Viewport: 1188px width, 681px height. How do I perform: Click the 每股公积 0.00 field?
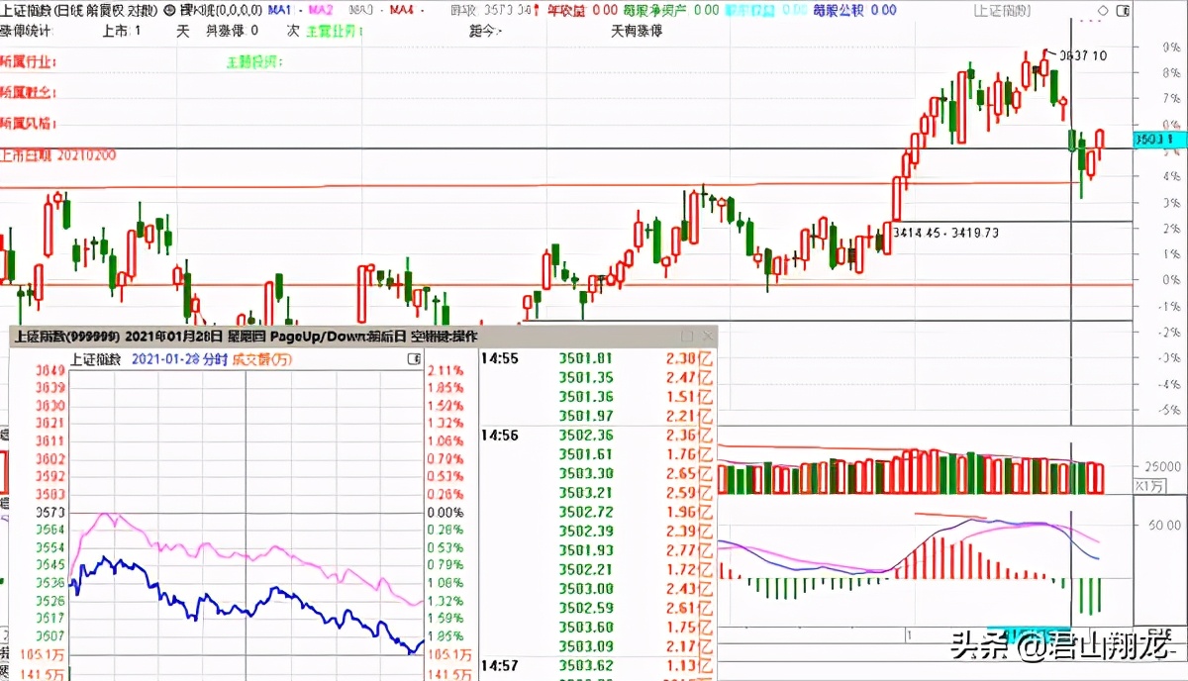854,10
